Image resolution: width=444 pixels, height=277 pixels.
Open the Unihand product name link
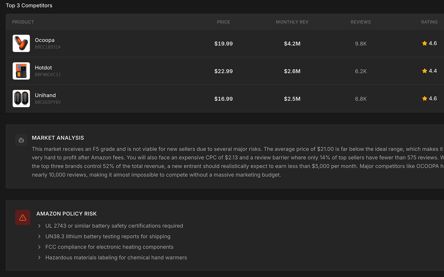point(45,96)
